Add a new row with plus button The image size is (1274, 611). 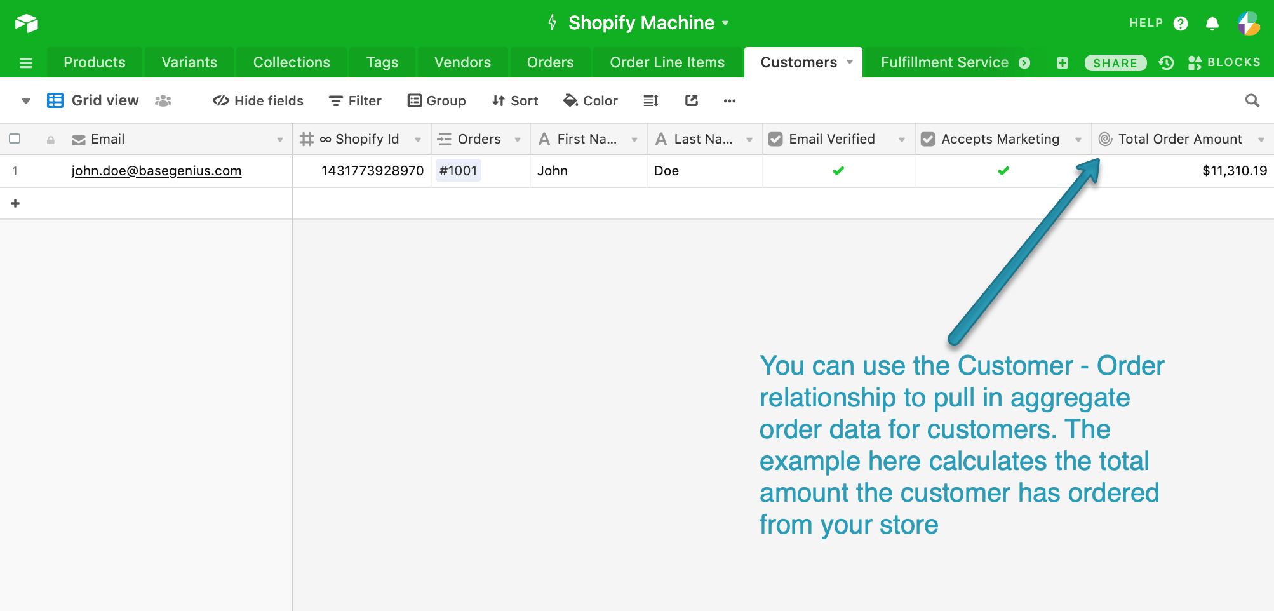(15, 203)
